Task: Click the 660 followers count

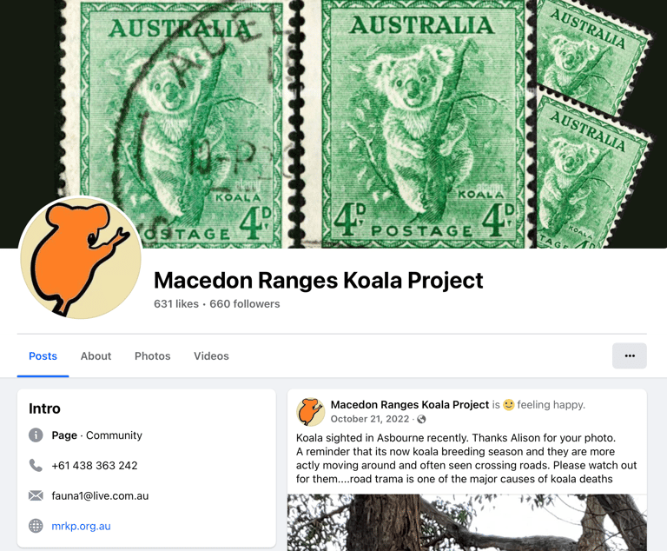Action: (245, 303)
